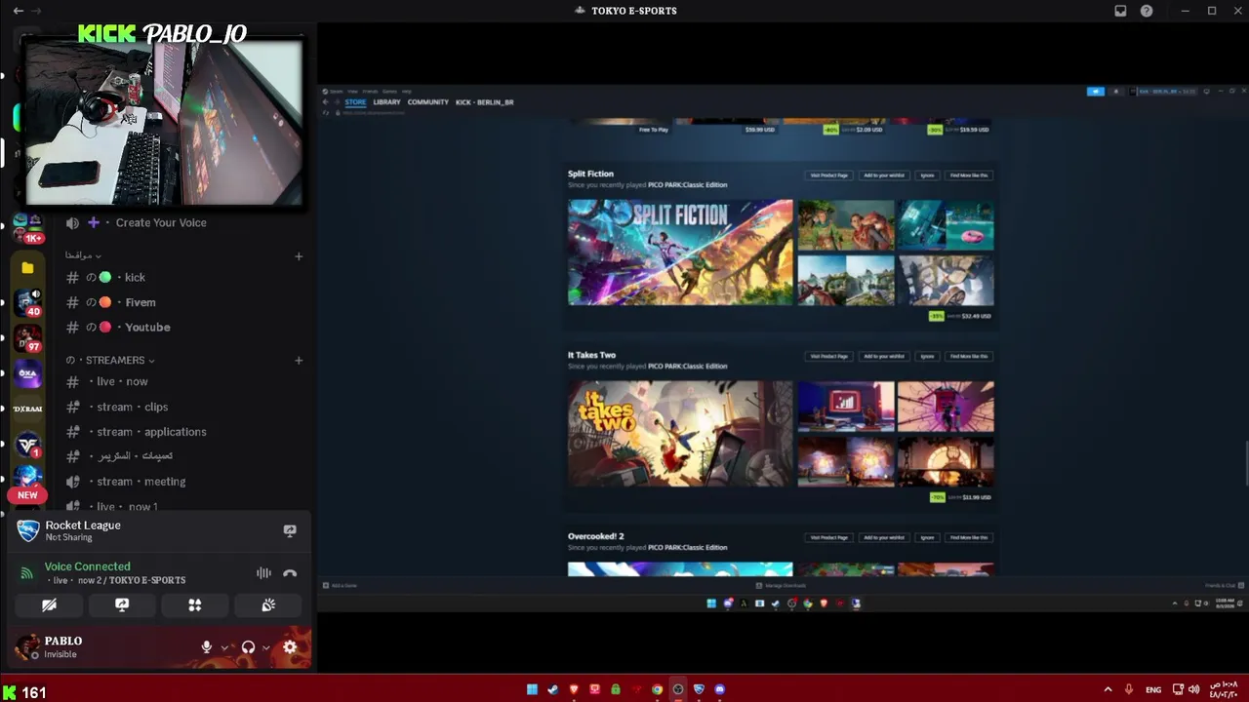Mute the microphone in Discord user panel
1249x702 pixels.
pos(207,646)
